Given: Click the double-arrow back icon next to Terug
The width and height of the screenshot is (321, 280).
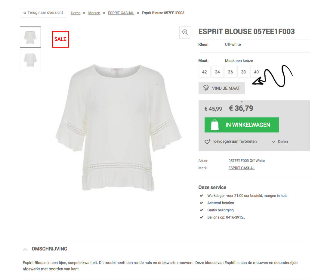Looking at the screenshot, I should tap(25, 13).
